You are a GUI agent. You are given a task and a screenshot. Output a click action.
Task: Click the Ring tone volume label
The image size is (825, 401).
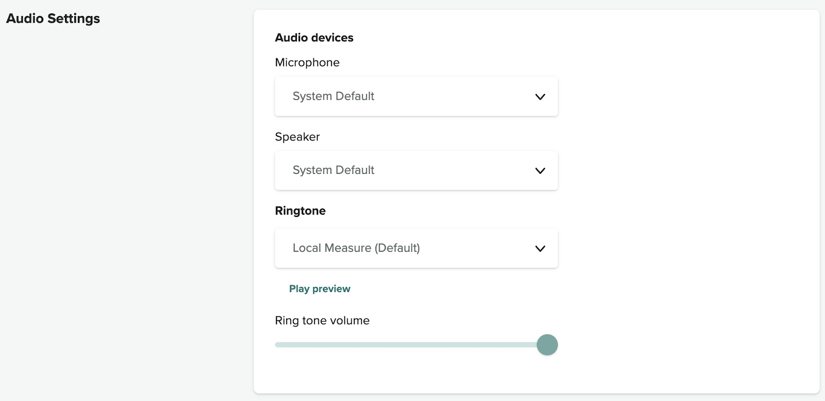(x=322, y=320)
